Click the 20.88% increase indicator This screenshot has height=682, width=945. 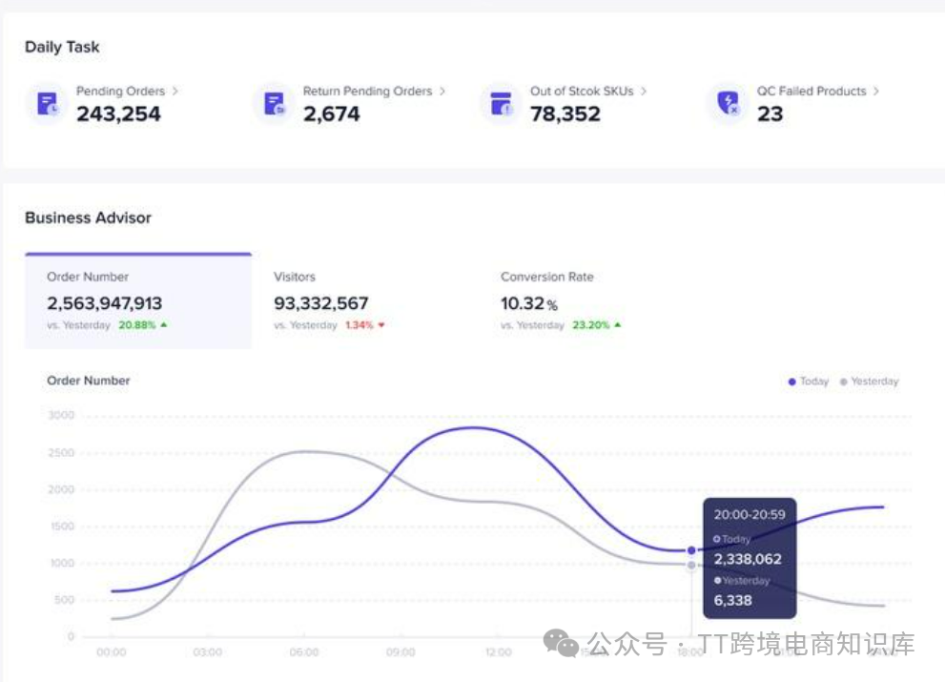(143, 325)
